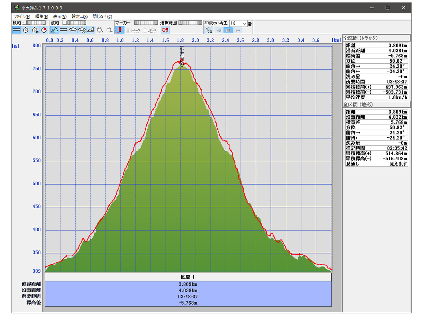The image size is (422, 317).
Task: Select the 地形 radio button
Action: [x=145, y=31]
